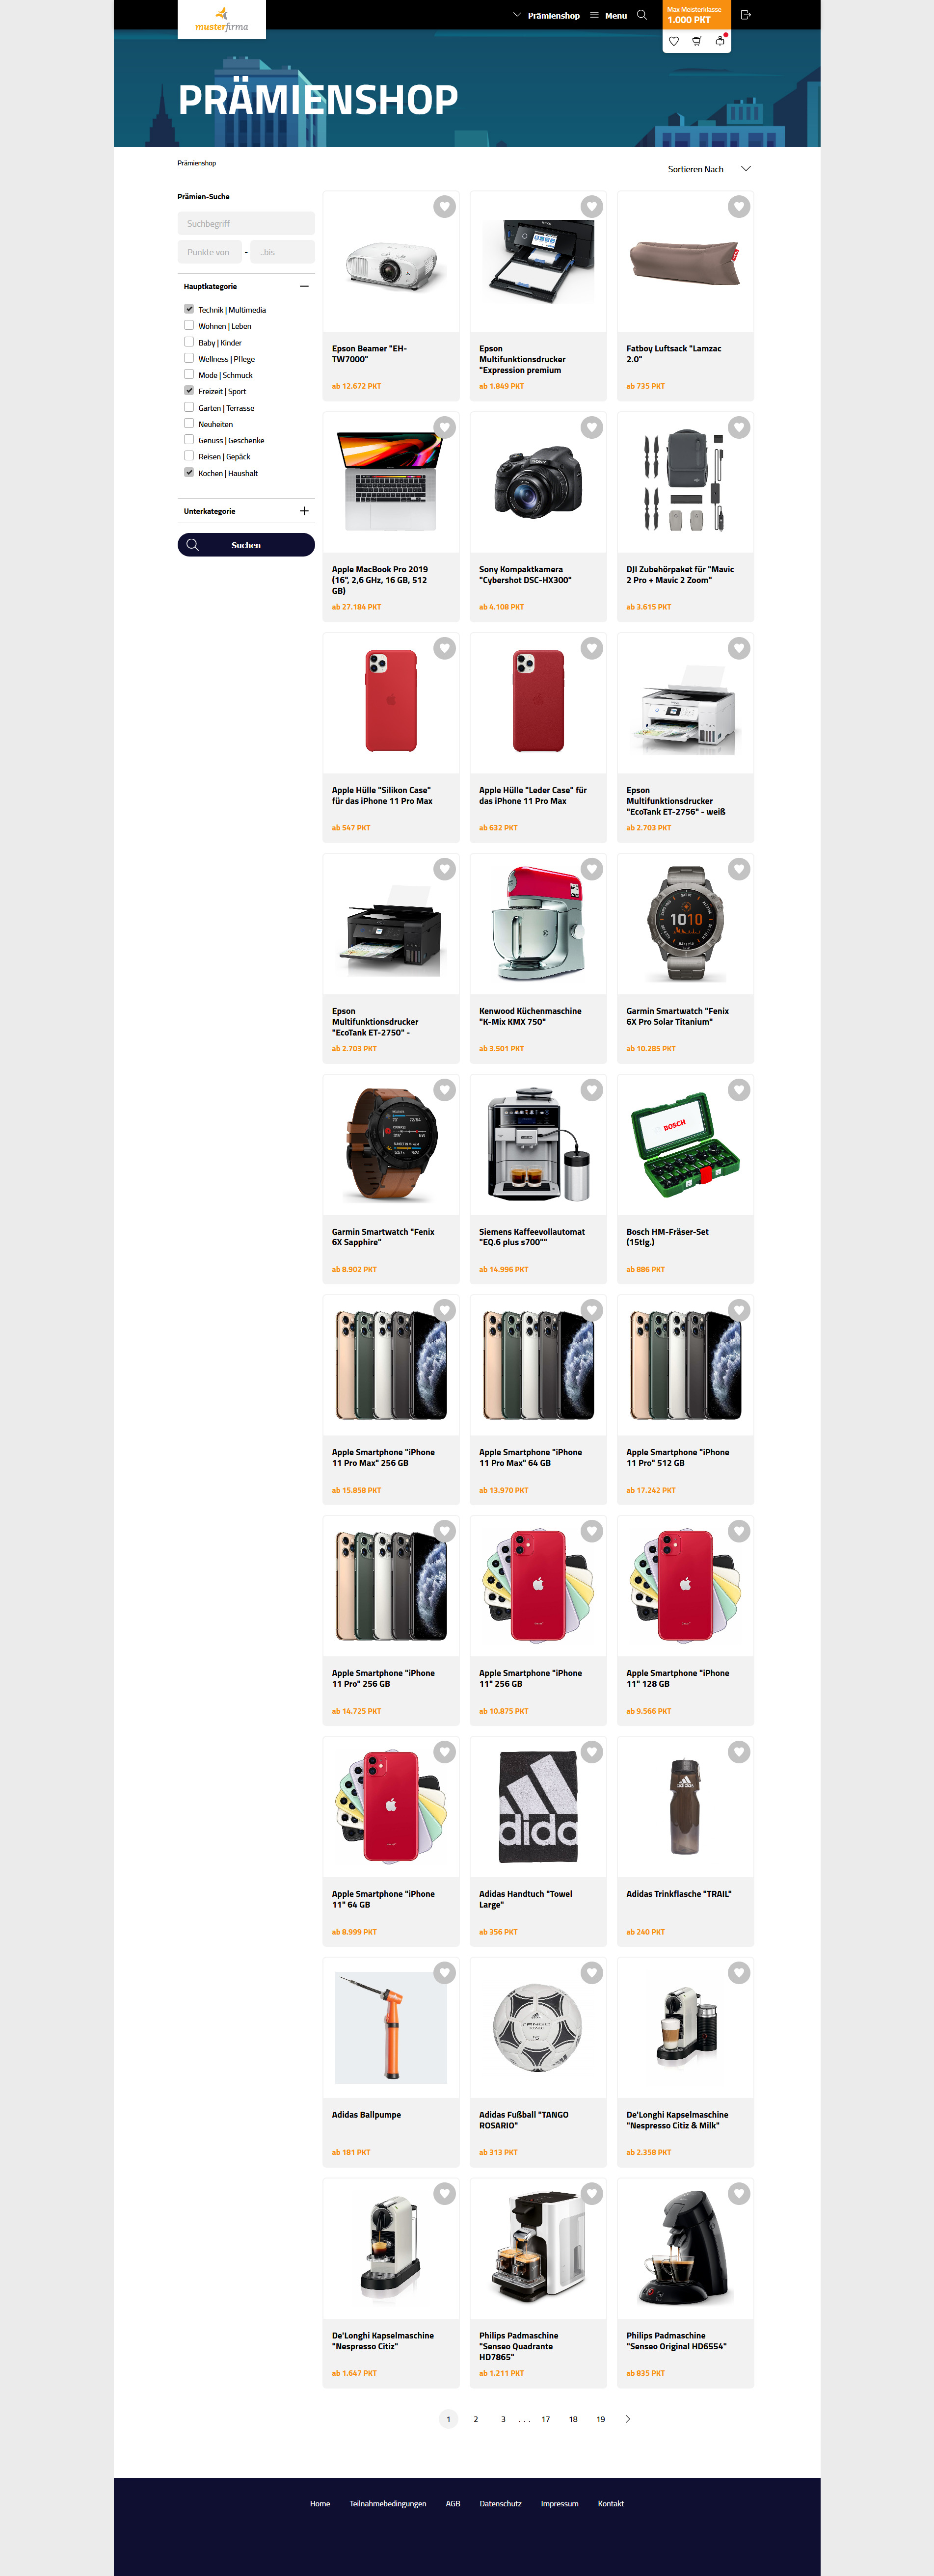Enable the Wohnen | Leben checkbox
This screenshot has height=2576, width=934.
click(189, 325)
